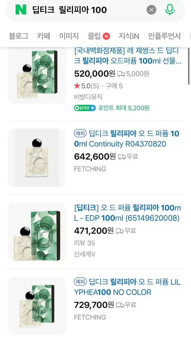Open the 지식iN tab
191x340 pixels.
tap(129, 36)
